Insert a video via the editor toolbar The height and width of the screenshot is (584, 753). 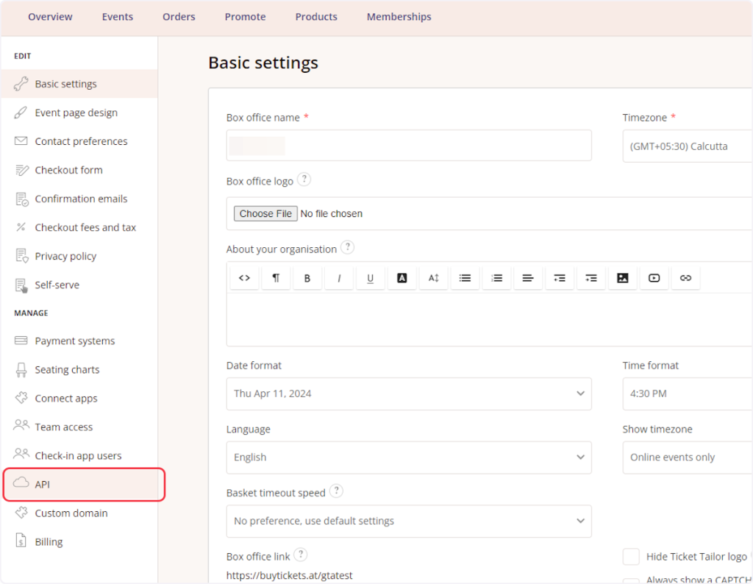tap(654, 278)
